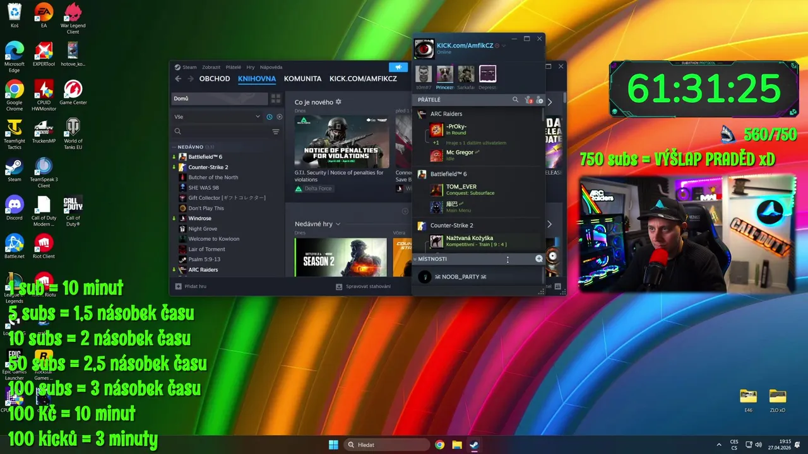Image resolution: width=808 pixels, height=454 pixels.
Task: Open TruckersMP desktop icon
Action: (x=44, y=131)
